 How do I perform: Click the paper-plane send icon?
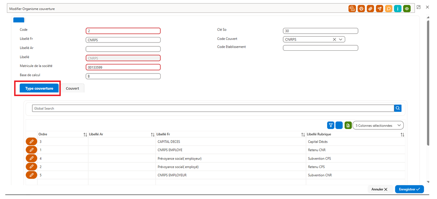pyautogui.click(x=379, y=9)
